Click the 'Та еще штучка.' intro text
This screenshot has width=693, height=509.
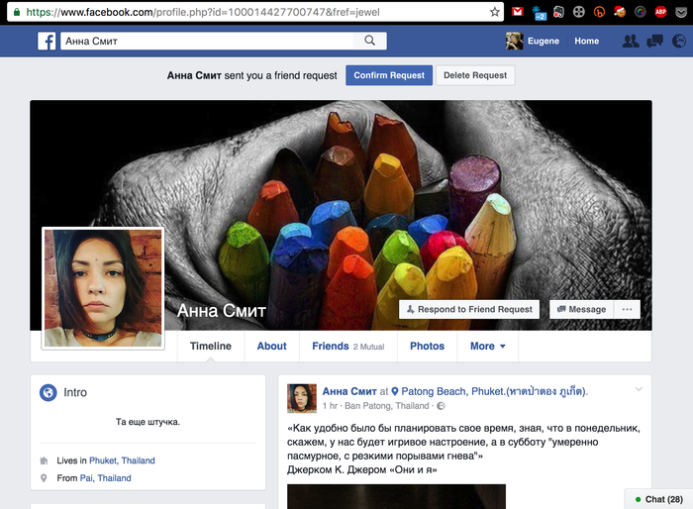click(148, 422)
